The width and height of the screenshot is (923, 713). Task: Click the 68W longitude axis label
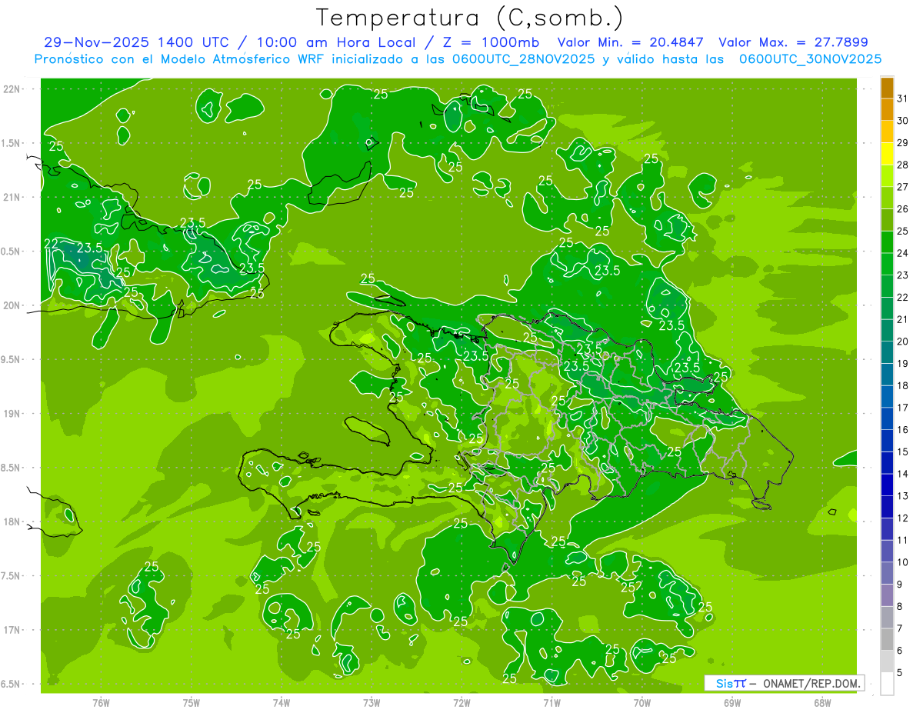tap(822, 702)
